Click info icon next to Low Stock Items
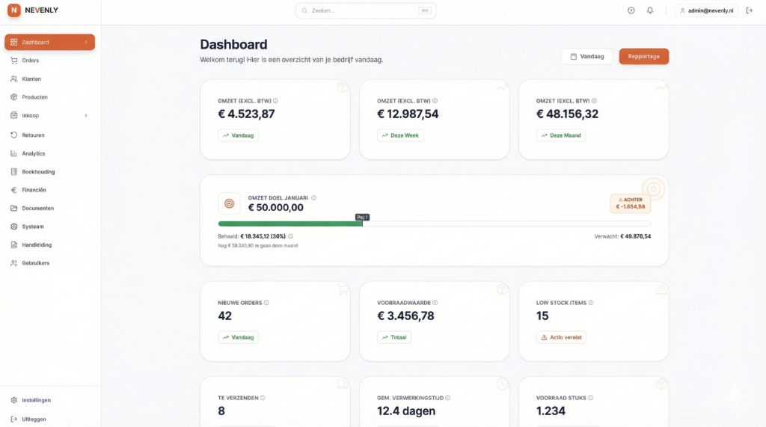Screen dimensions: 766x427 pos(591,303)
